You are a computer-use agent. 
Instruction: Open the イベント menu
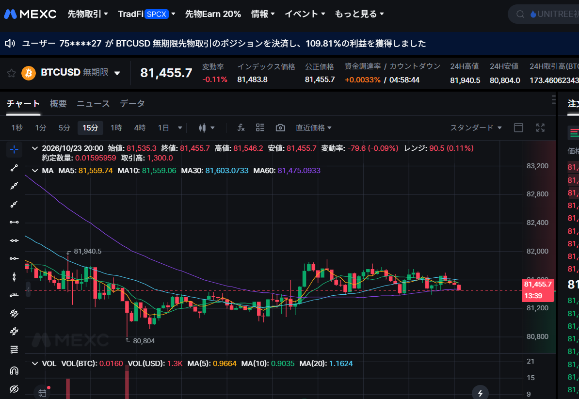[305, 14]
